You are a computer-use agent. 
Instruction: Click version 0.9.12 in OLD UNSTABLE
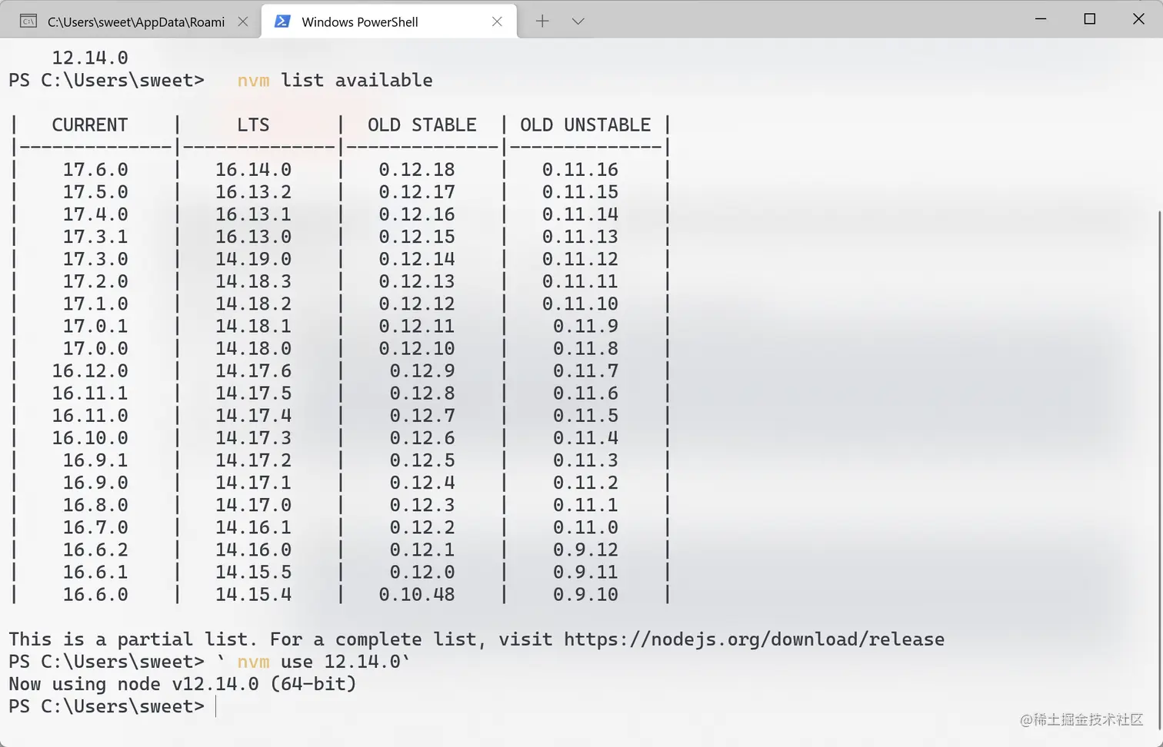(585, 550)
